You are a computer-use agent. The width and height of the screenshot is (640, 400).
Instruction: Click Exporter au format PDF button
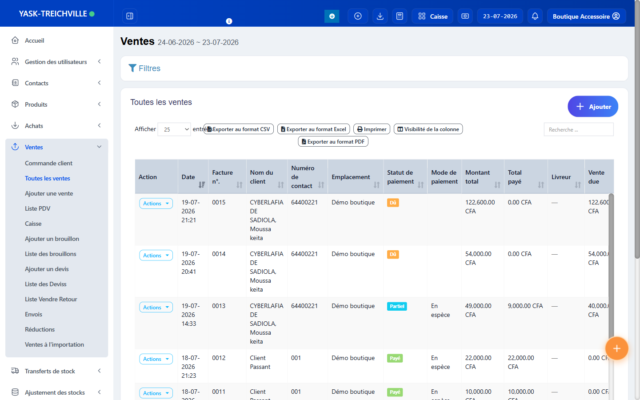(x=333, y=142)
